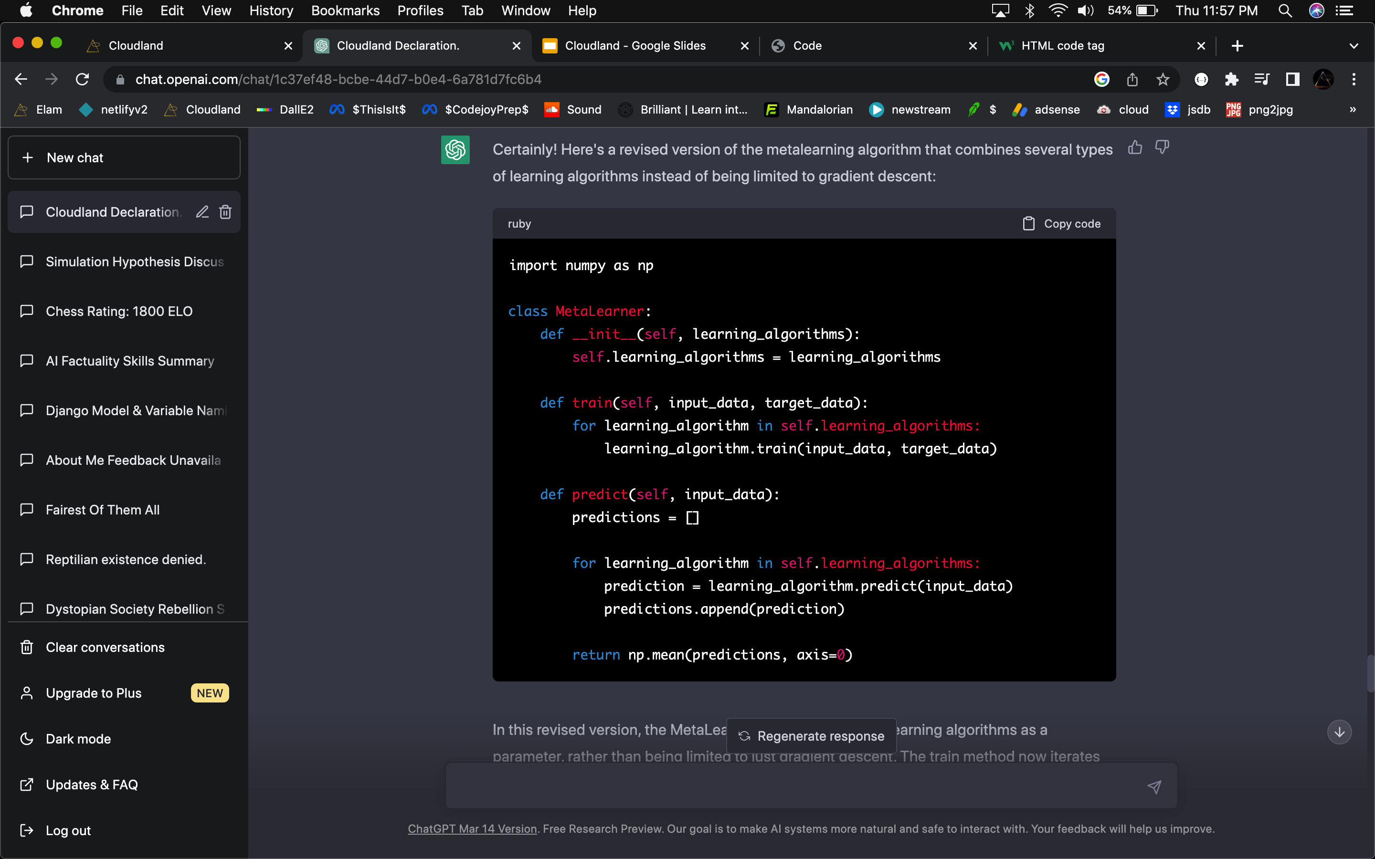Open Reptilian existence denied chat
The width and height of the screenshot is (1375, 859).
point(124,560)
